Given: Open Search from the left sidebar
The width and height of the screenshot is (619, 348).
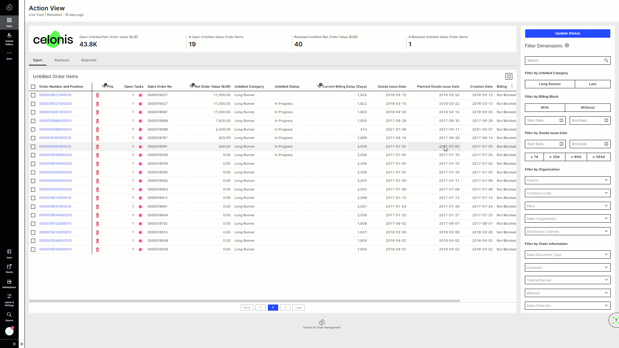Looking at the screenshot, I should (x=9, y=316).
